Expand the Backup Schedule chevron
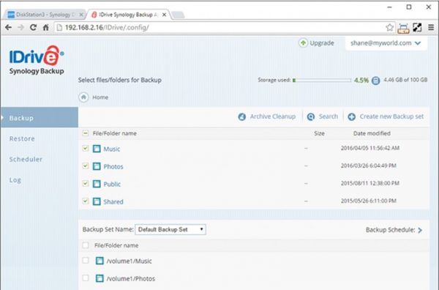 (x=420, y=230)
